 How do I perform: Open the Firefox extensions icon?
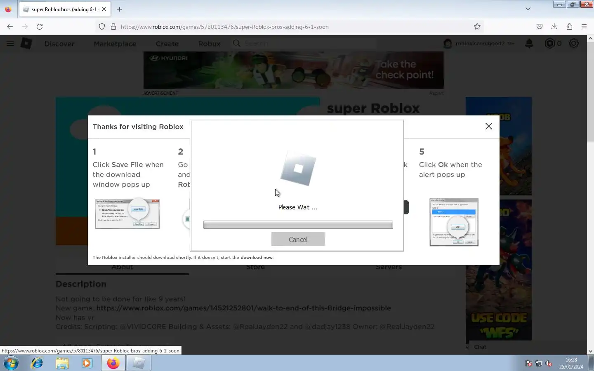(569, 27)
